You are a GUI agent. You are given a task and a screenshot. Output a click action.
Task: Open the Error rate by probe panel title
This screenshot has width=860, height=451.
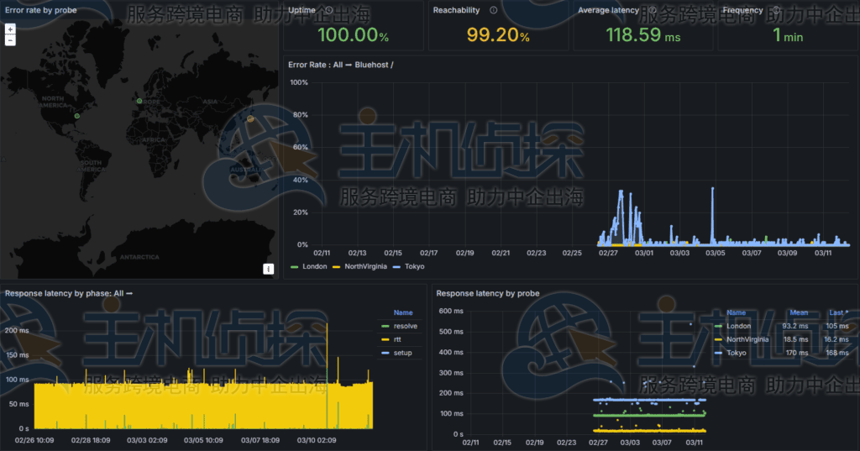pyautogui.click(x=41, y=11)
